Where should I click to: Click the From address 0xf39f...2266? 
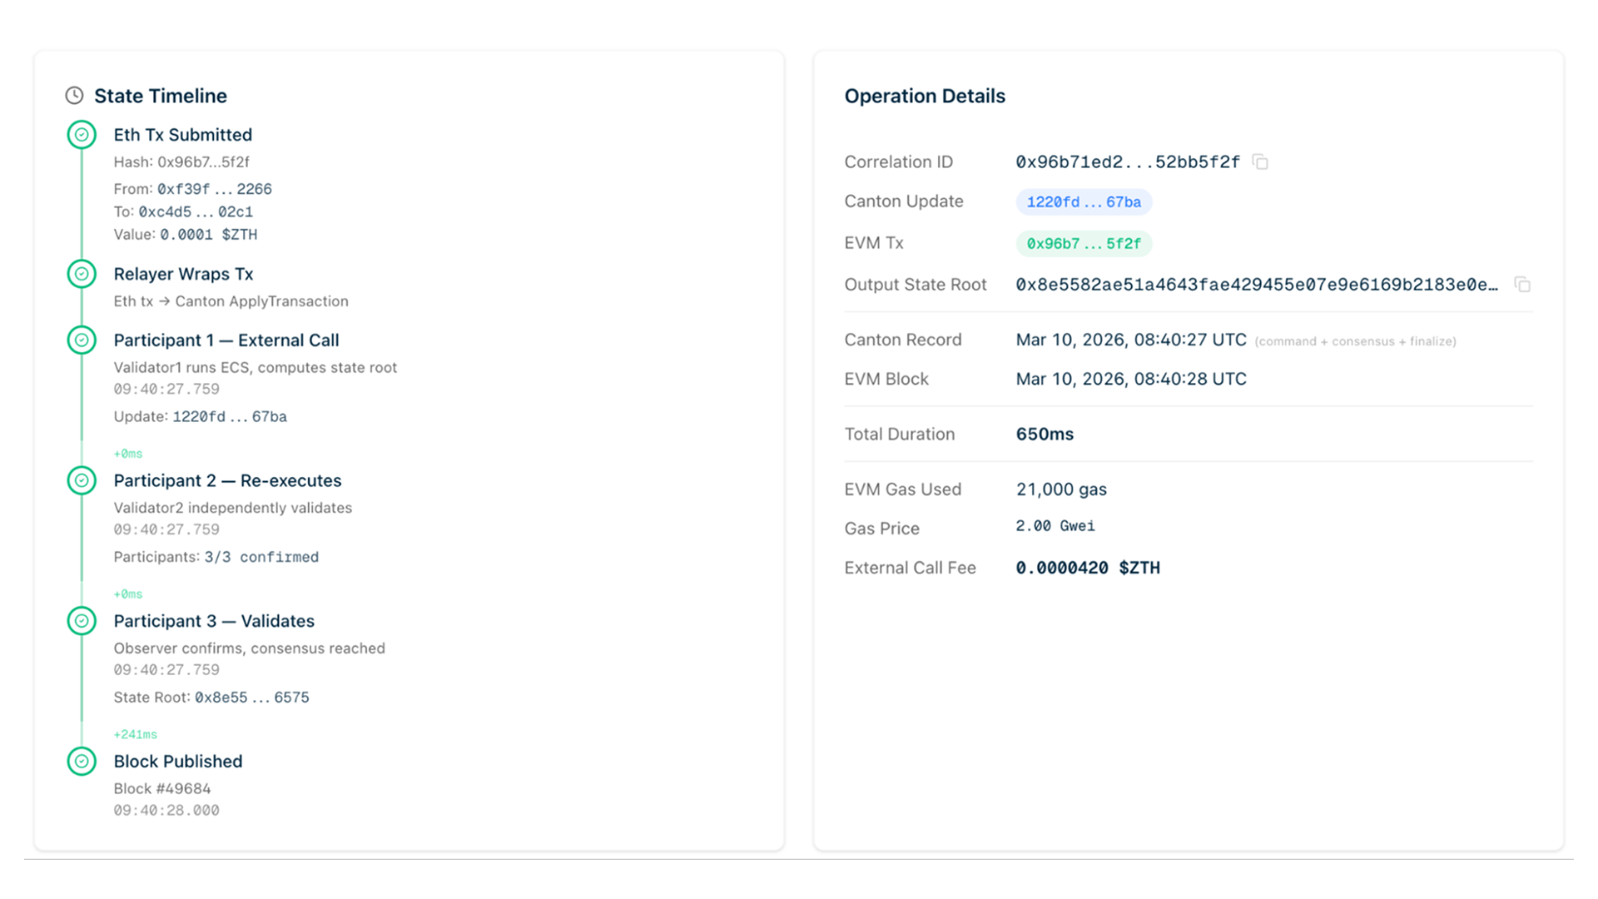point(214,189)
